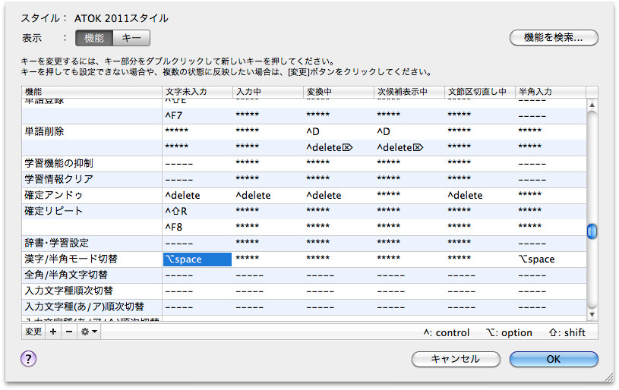619x390 pixels.
Task: Cancel with the キャンセル button
Action: click(x=456, y=359)
